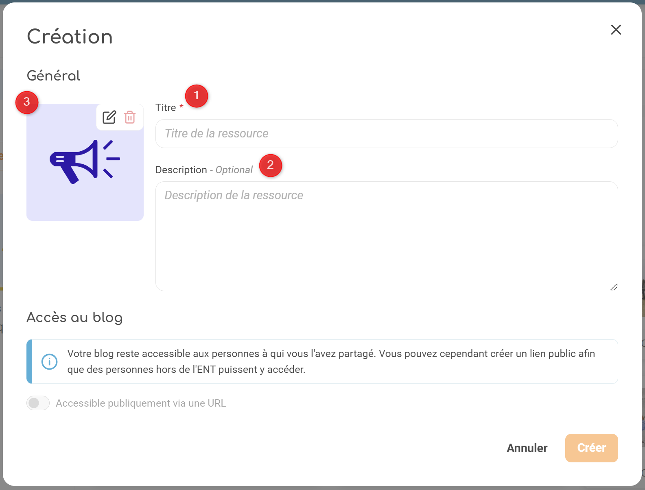Click the edit image pencil icon
The image size is (645, 490).
coord(109,117)
